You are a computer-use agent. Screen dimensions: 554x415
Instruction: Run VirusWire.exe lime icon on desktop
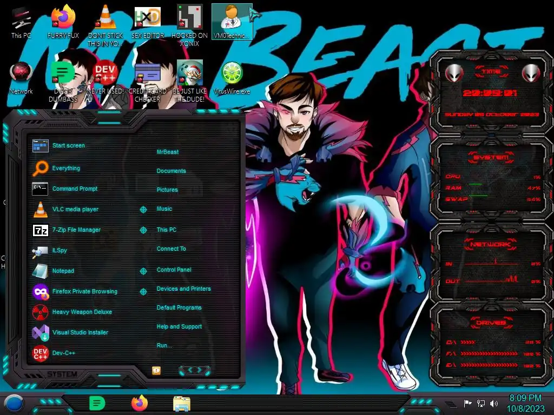coord(232,78)
